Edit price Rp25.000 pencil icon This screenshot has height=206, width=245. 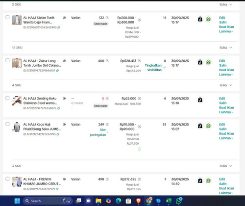tap(139, 99)
